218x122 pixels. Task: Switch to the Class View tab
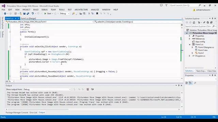tap(212, 71)
